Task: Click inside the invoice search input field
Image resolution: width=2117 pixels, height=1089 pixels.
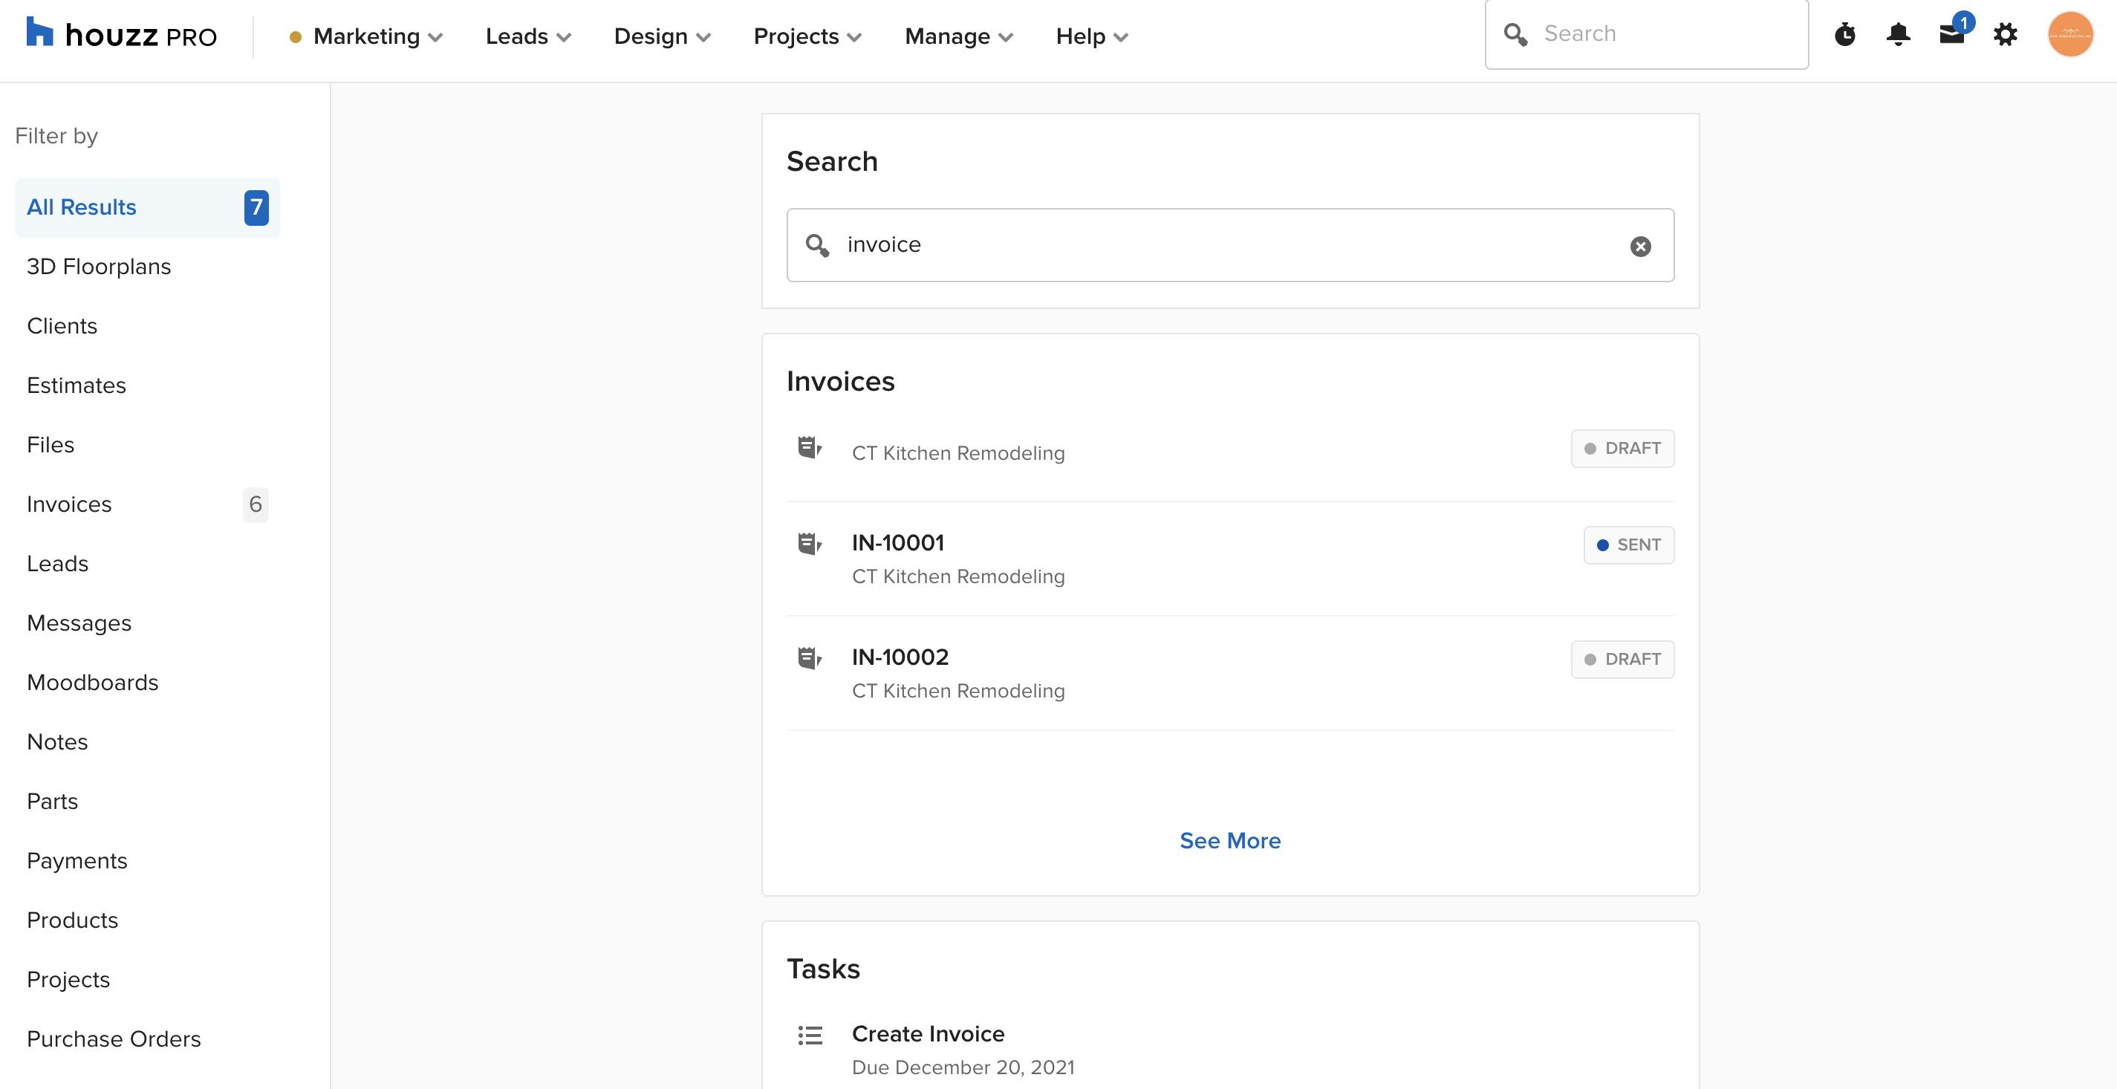Action: click(x=1151, y=245)
